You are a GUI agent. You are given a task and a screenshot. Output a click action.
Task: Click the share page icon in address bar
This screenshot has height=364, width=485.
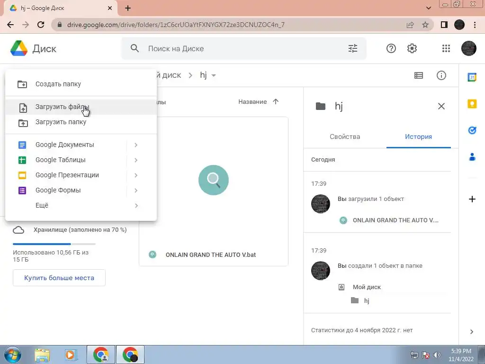pos(410,25)
